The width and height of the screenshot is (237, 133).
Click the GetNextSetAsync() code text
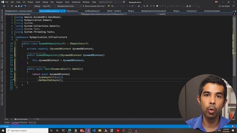[50, 80]
